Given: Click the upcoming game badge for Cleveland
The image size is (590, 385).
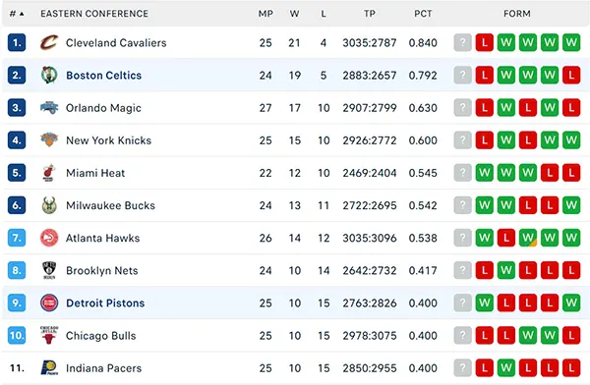Looking at the screenshot, I should coord(462,42).
